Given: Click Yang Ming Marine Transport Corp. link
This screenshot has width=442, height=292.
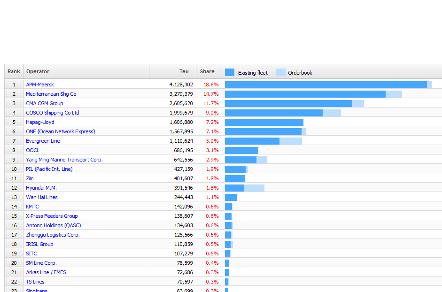Looking at the screenshot, I should coord(64,160).
